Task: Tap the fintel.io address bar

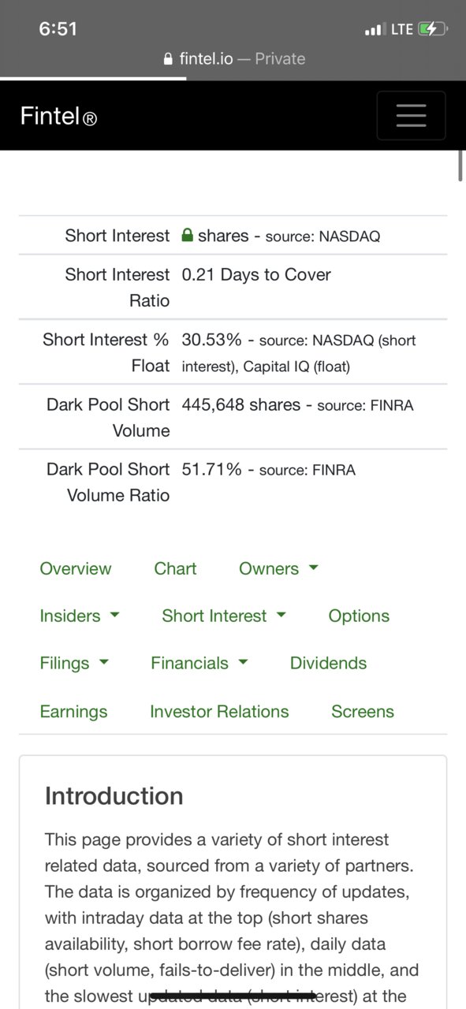Action: point(233,58)
